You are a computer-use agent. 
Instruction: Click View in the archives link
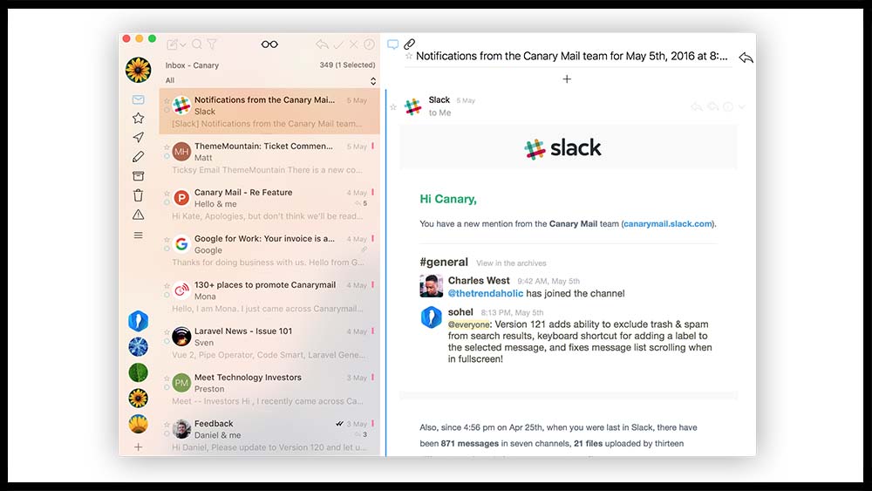click(x=511, y=263)
